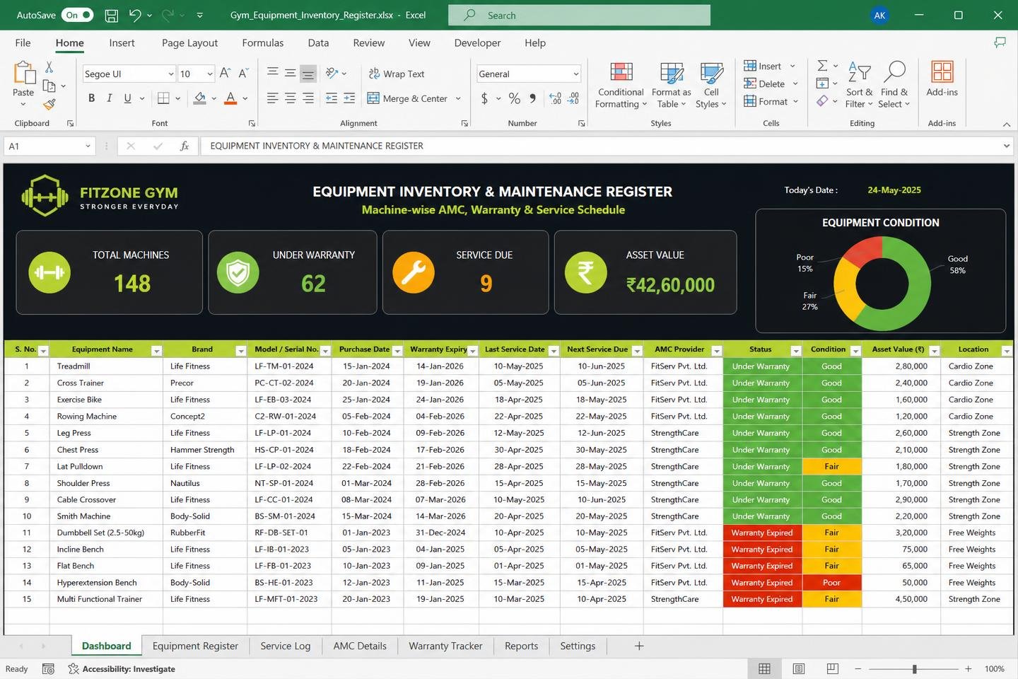Viewport: 1018px width, 679px height.
Task: Click Sort & Filter button
Action: pos(860,85)
